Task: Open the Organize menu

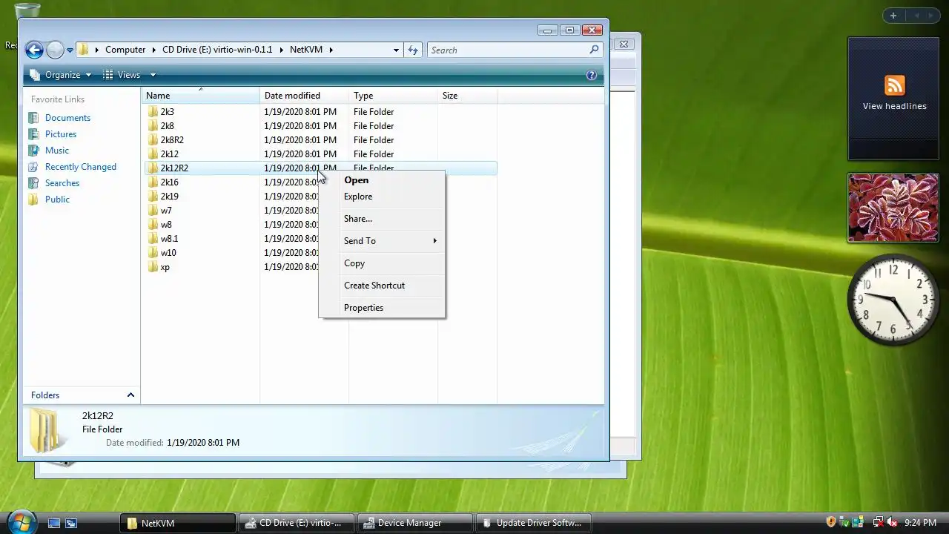Action: pos(61,75)
